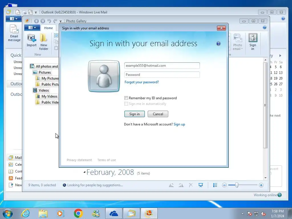Click the Reply icon in Live Mail title bar
Screen dimensions: 292x219
(x=24, y=12)
